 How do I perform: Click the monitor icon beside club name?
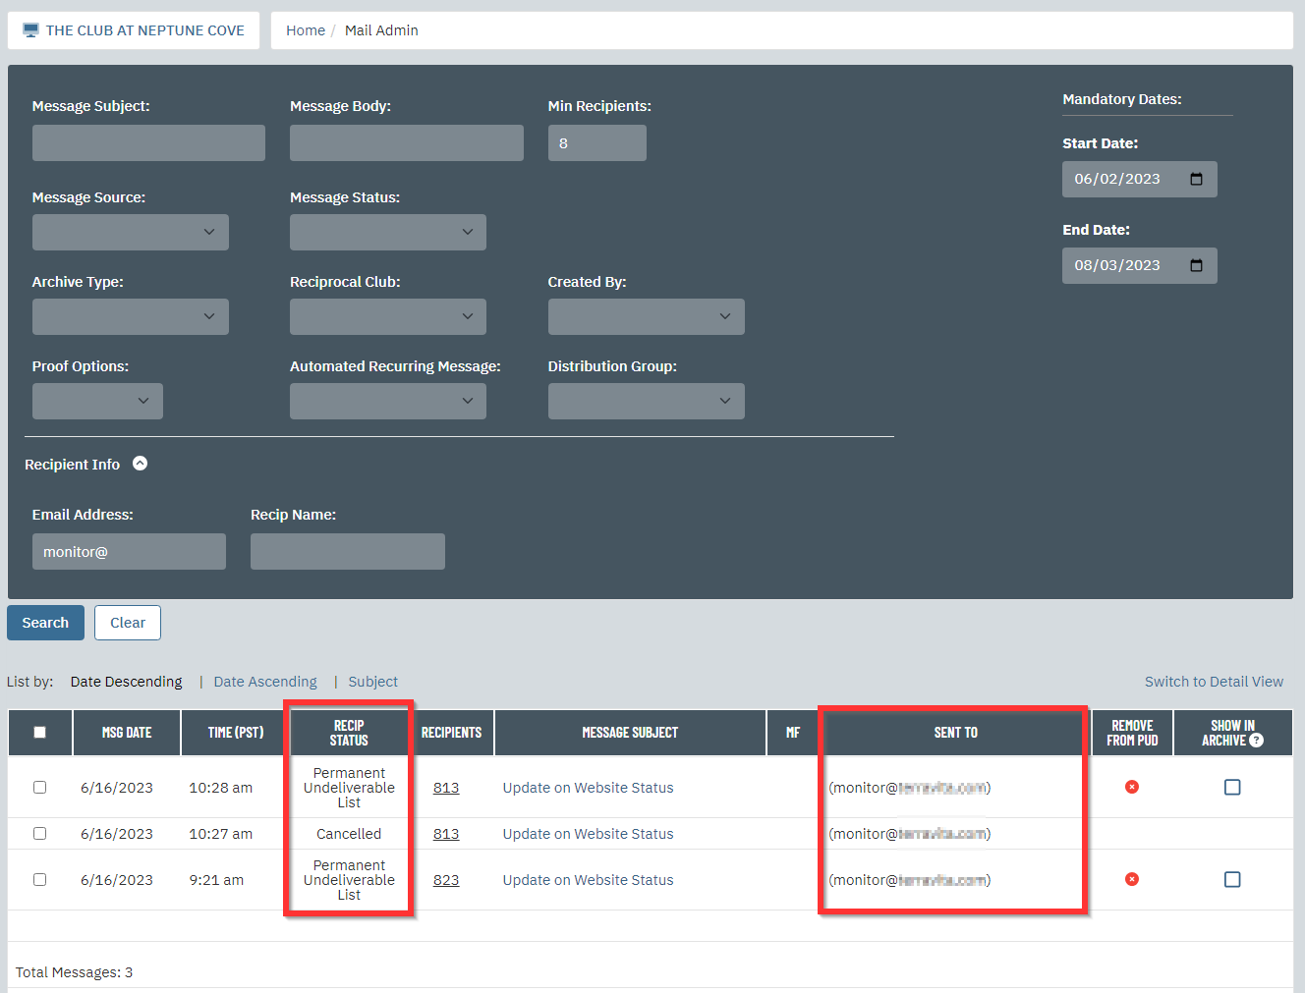[x=30, y=30]
